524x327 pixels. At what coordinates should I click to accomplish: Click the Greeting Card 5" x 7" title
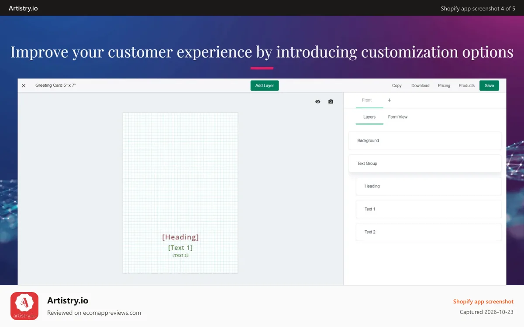point(55,85)
